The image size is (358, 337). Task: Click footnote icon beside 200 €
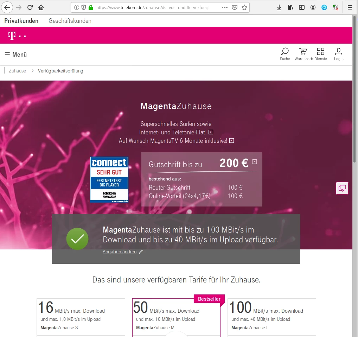coord(254,162)
